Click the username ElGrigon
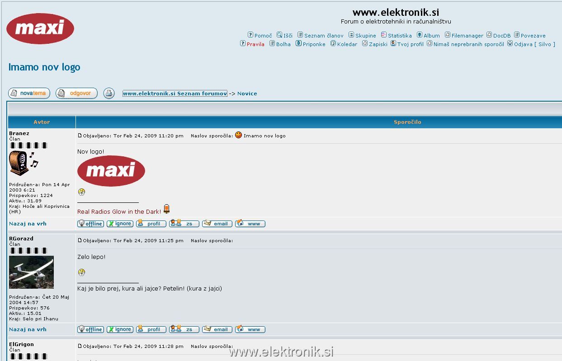 click(x=21, y=344)
